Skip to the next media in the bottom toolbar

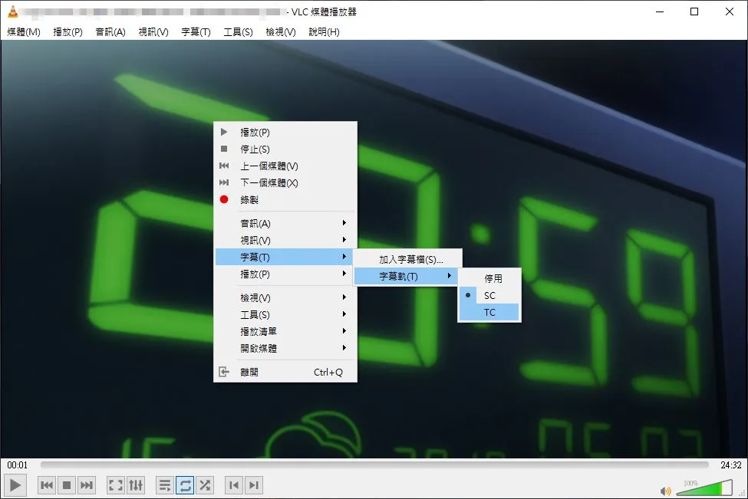point(87,485)
